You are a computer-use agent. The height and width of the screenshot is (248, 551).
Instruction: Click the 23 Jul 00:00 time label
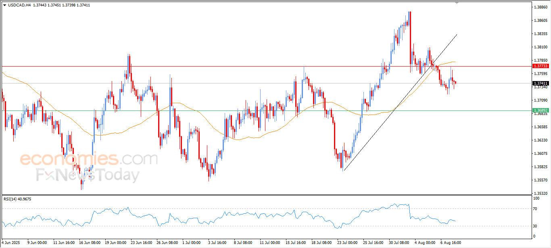[348, 243]
